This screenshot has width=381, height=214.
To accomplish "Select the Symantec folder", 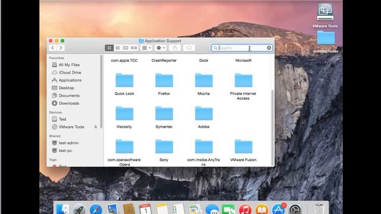I will (164, 117).
